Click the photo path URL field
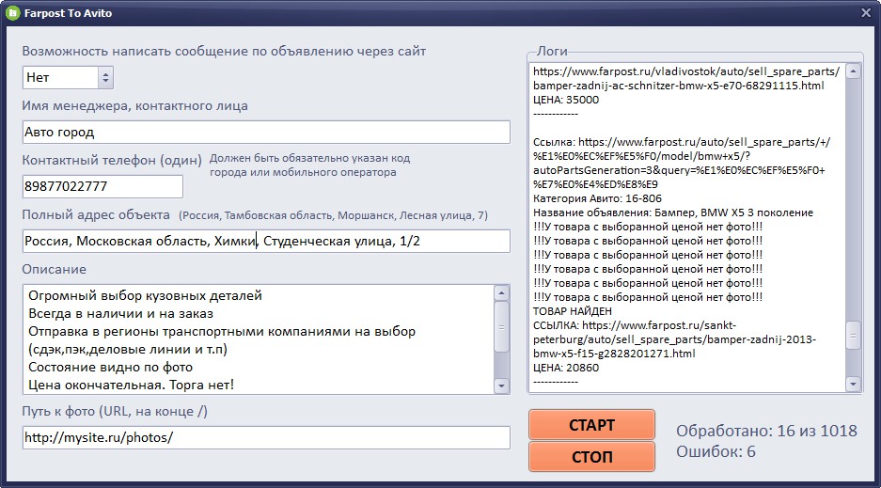 (266, 437)
